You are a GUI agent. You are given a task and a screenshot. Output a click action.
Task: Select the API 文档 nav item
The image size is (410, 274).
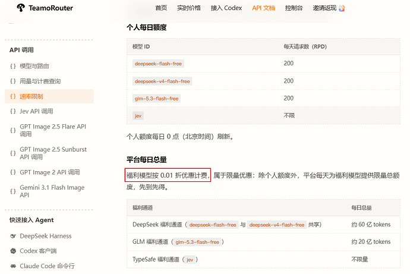tap(264, 8)
